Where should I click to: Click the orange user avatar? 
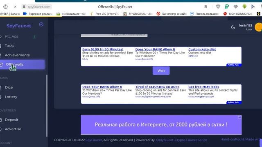coord(258,27)
